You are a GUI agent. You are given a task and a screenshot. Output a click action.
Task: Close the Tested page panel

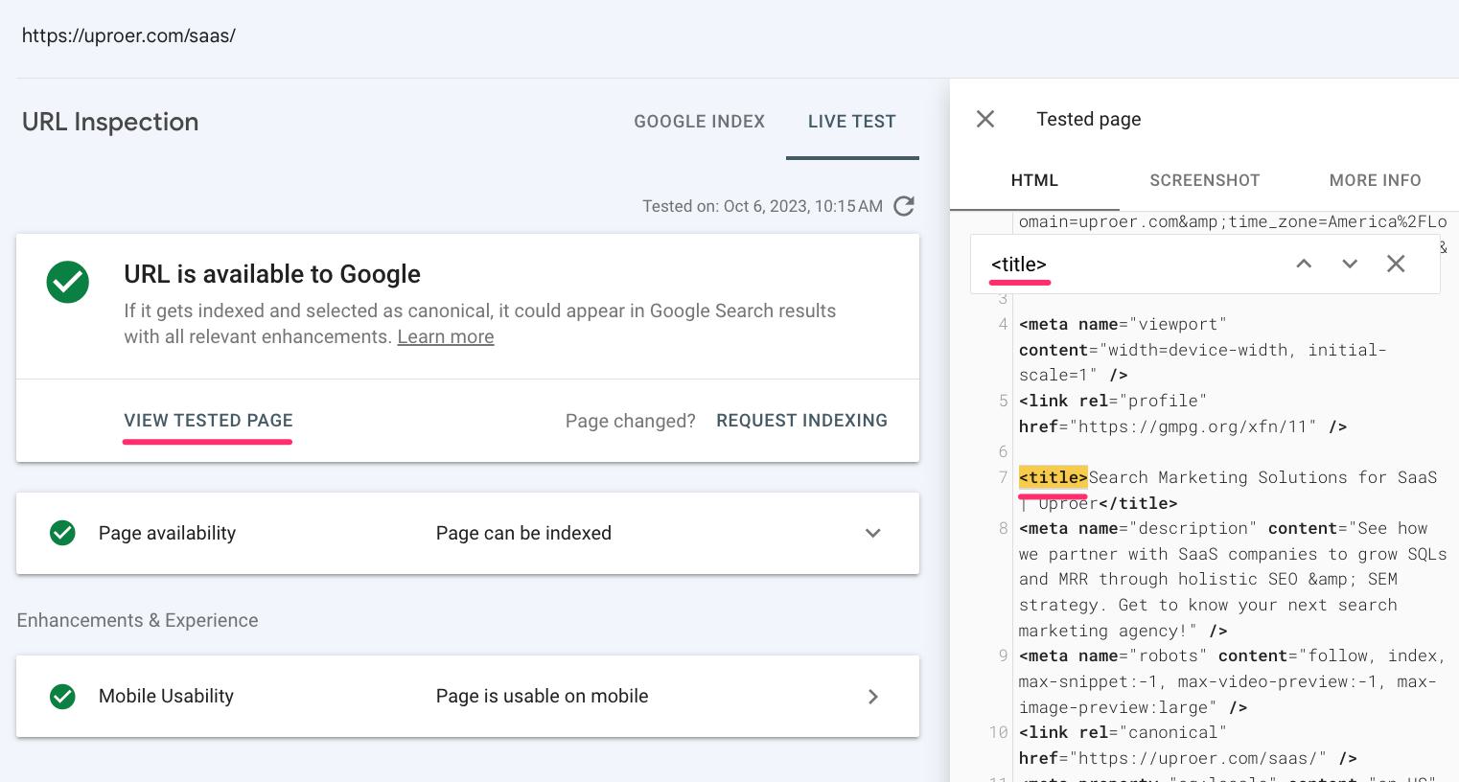[x=984, y=119]
